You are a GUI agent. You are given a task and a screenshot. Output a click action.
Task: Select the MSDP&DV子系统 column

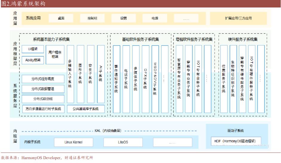click(155, 79)
